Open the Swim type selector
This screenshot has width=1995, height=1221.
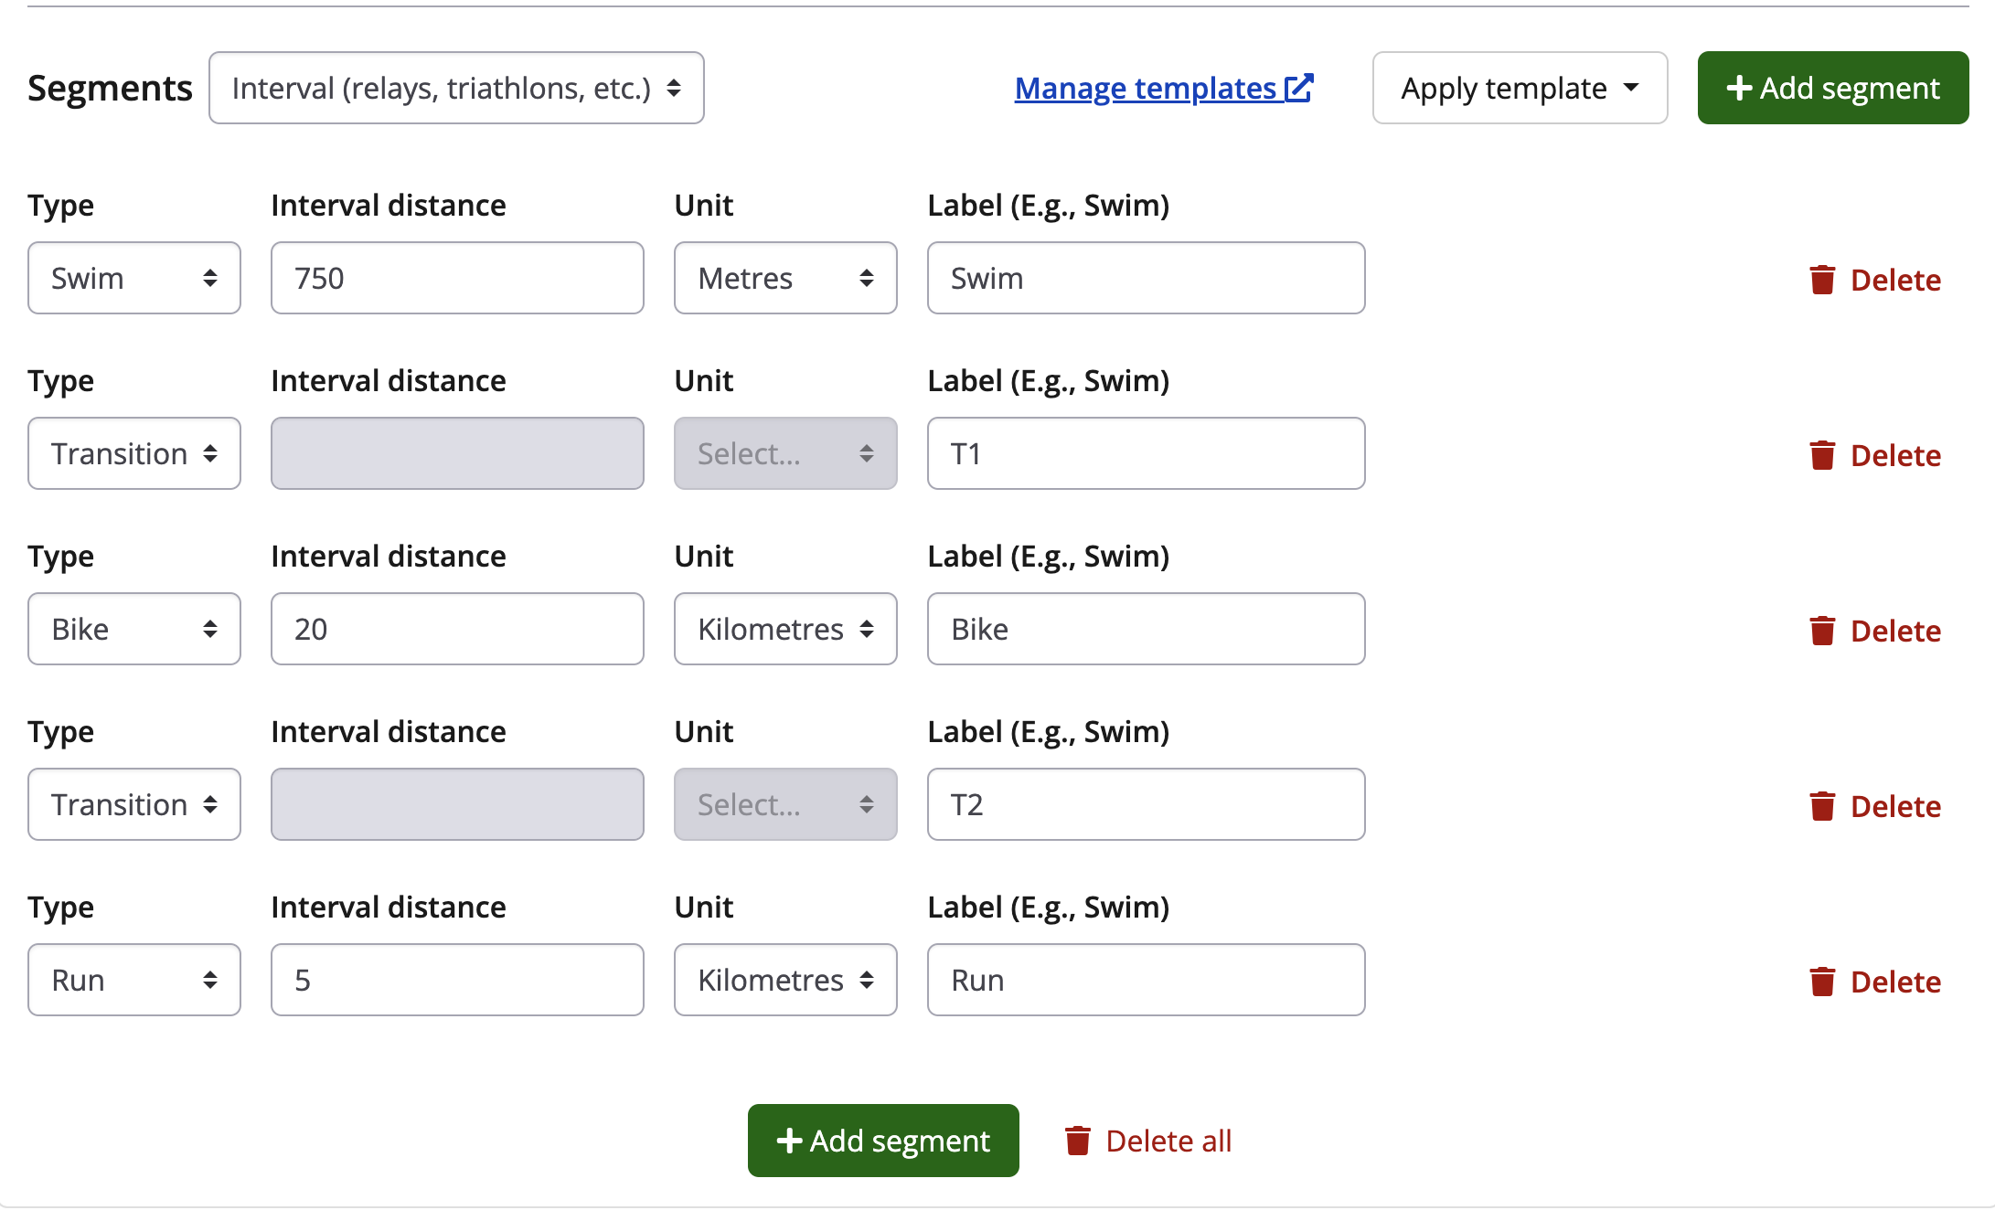134,278
